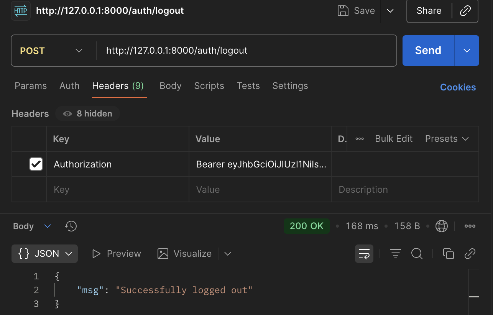Open the response more options ellipsis
Screen dimensions: 493x315
470,226
